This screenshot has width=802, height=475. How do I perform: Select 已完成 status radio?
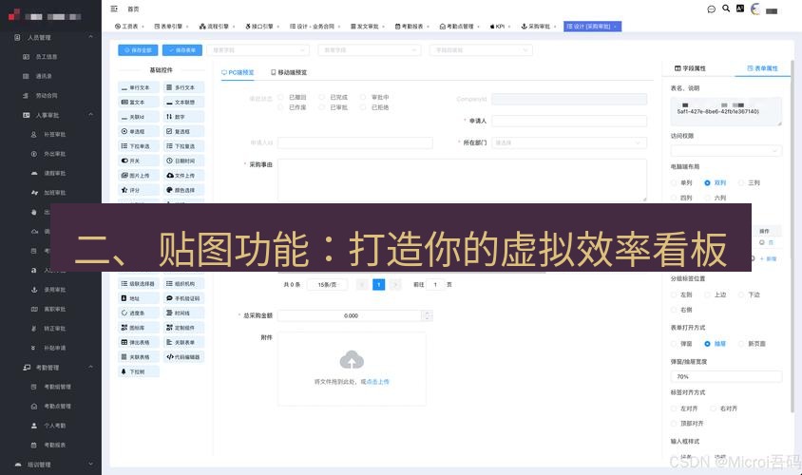click(x=322, y=97)
